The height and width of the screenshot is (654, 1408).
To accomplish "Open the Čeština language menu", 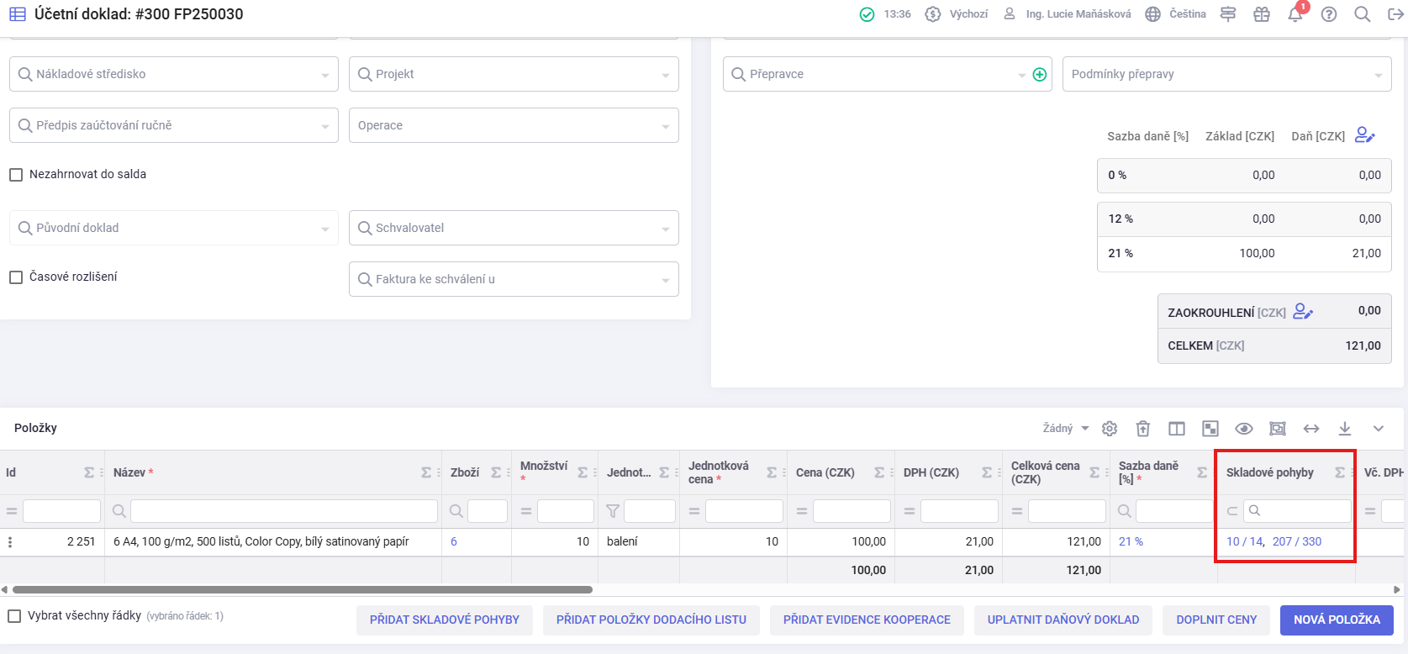I will tap(1176, 14).
